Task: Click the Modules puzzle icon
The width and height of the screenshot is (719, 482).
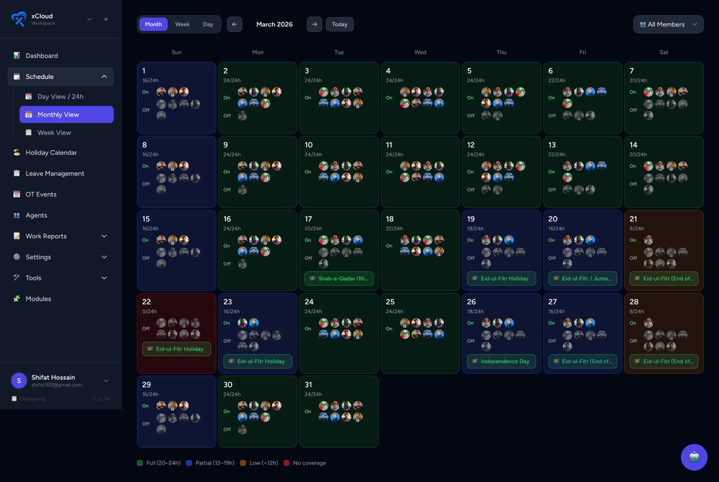Action: click(x=16, y=299)
